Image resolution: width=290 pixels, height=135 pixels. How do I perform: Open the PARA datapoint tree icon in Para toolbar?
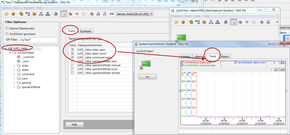point(28,14)
